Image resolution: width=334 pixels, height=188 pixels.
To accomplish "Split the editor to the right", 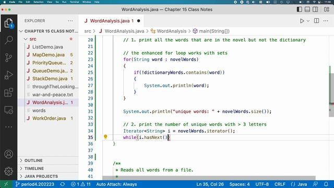I will tap(317, 21).
